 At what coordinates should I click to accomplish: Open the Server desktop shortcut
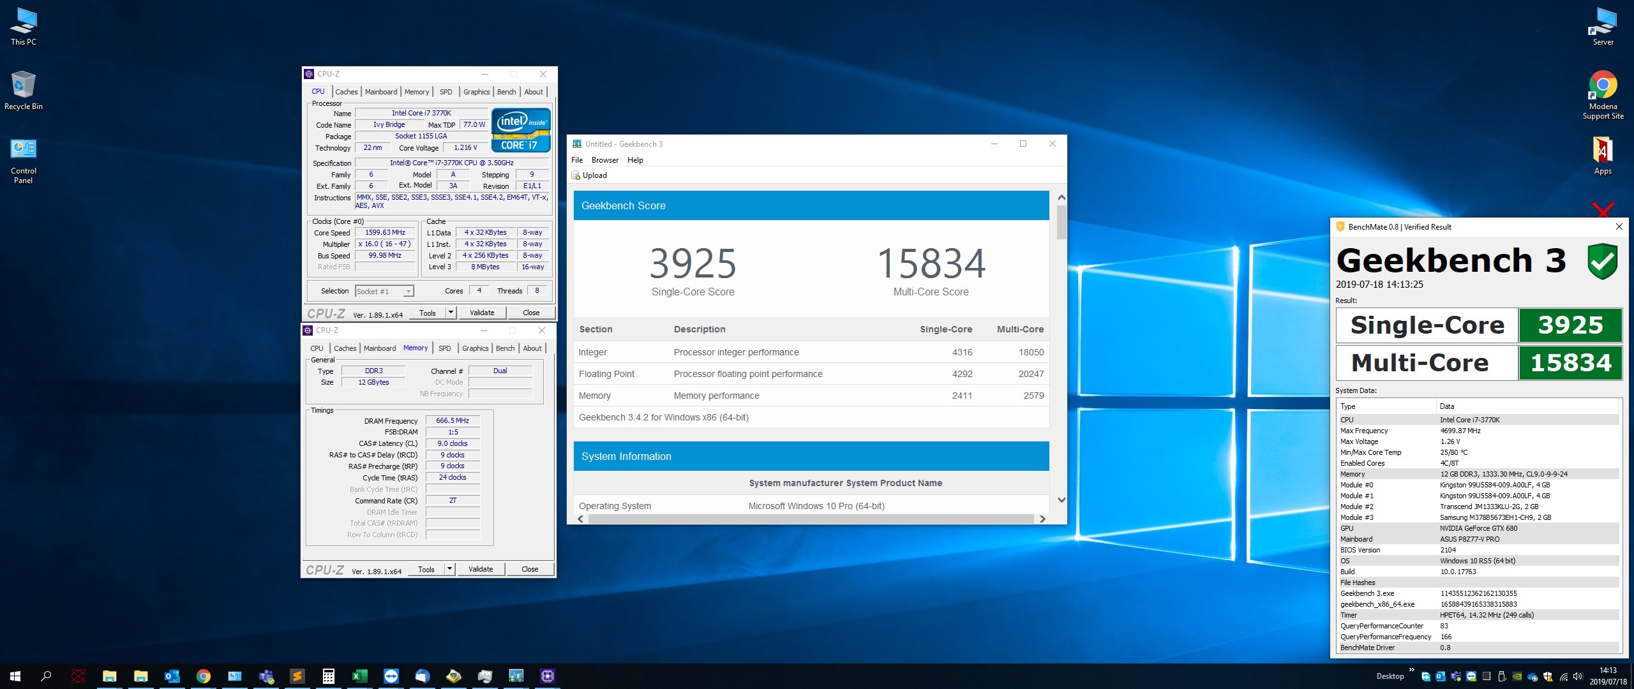click(1603, 27)
